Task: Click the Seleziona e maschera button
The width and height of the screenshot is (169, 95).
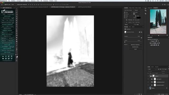Action: point(135,45)
